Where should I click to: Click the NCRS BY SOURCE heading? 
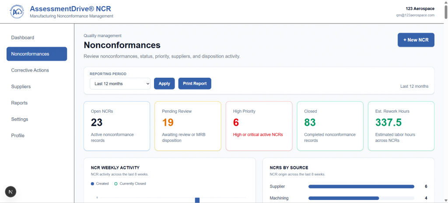click(x=289, y=168)
